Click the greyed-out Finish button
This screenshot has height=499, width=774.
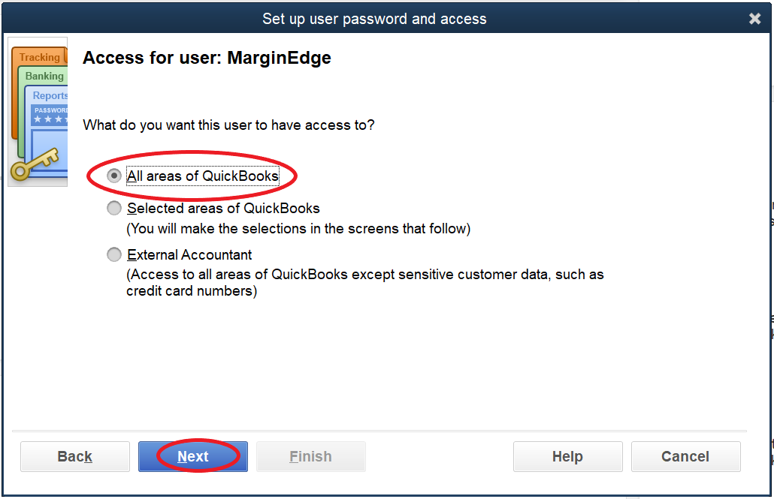310,456
